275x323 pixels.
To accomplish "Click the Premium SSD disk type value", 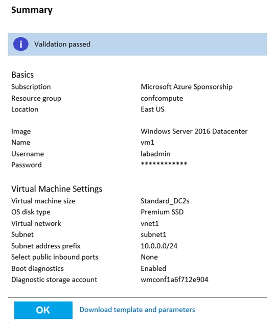I will [x=162, y=212].
